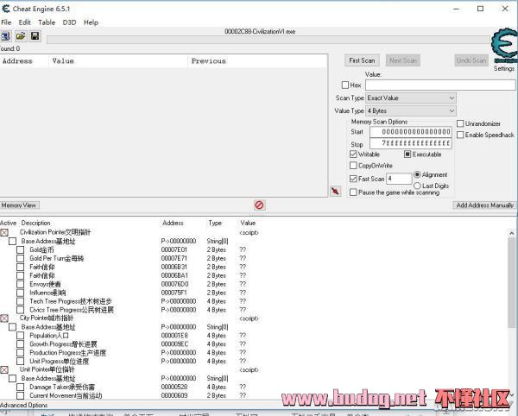The width and height of the screenshot is (518, 416).
Task: Activate the Gold金币 entry checkbox
Action: pyautogui.click(x=20, y=249)
